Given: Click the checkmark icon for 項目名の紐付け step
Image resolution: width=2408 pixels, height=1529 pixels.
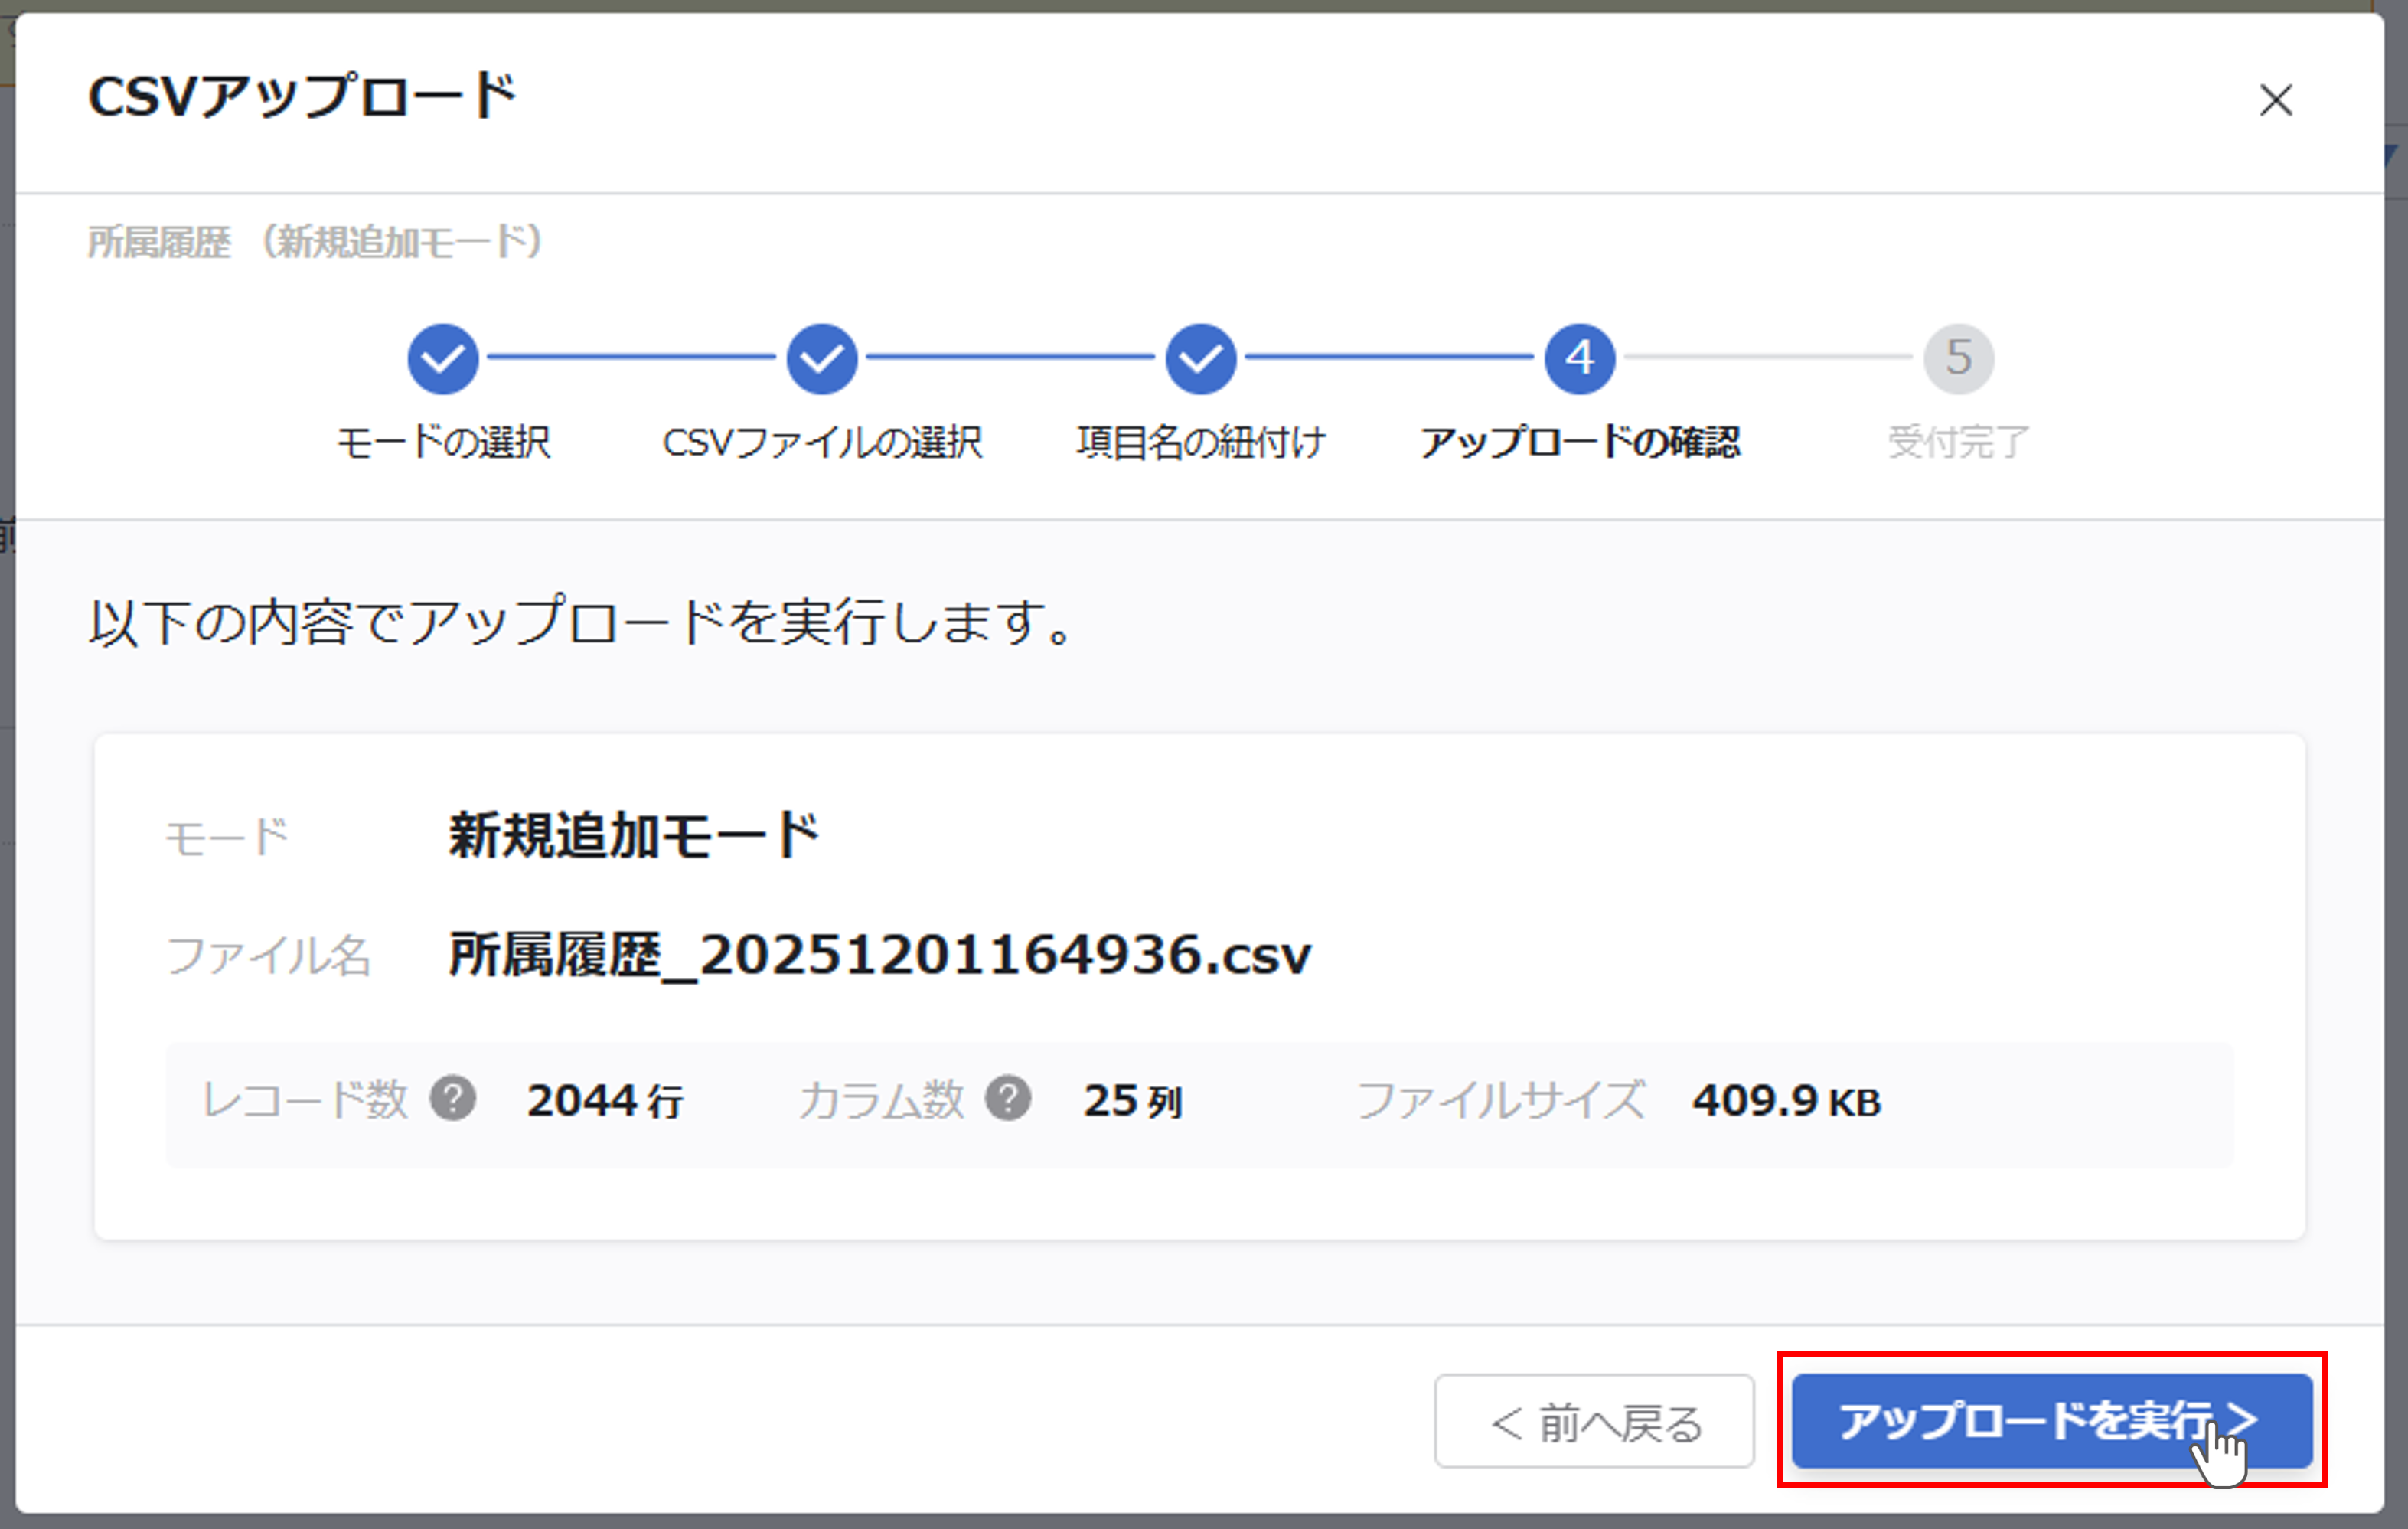Looking at the screenshot, I should (1200, 358).
